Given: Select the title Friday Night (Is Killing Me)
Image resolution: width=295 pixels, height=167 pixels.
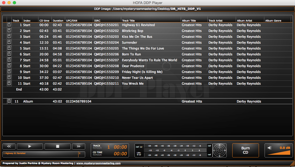Looking at the screenshot, I should tap(142, 72).
